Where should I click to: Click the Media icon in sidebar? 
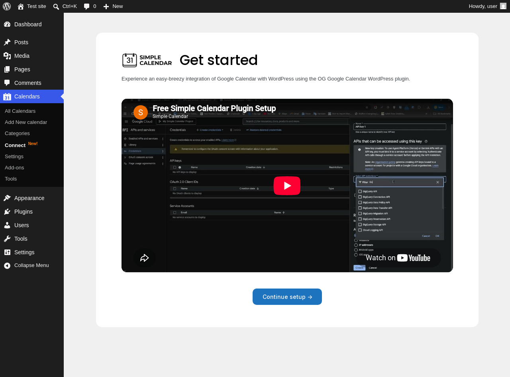pos(7,56)
